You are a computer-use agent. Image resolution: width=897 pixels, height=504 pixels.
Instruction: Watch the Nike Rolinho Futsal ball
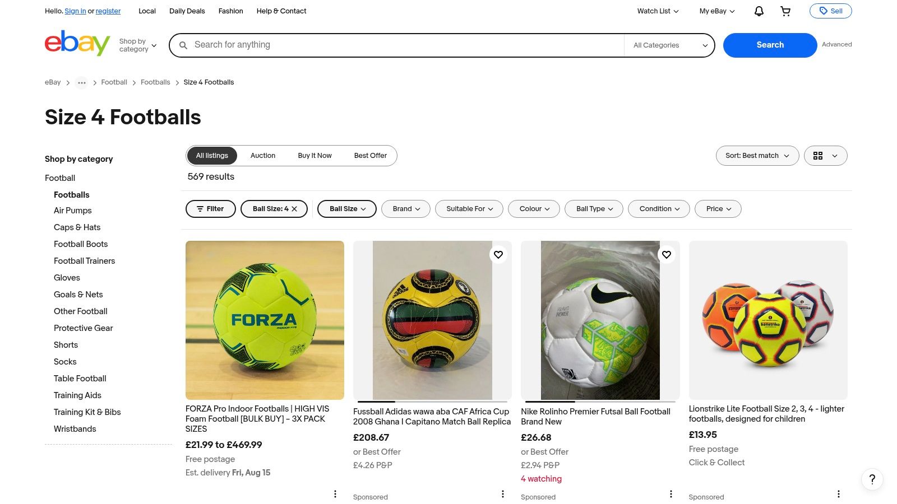667,254
